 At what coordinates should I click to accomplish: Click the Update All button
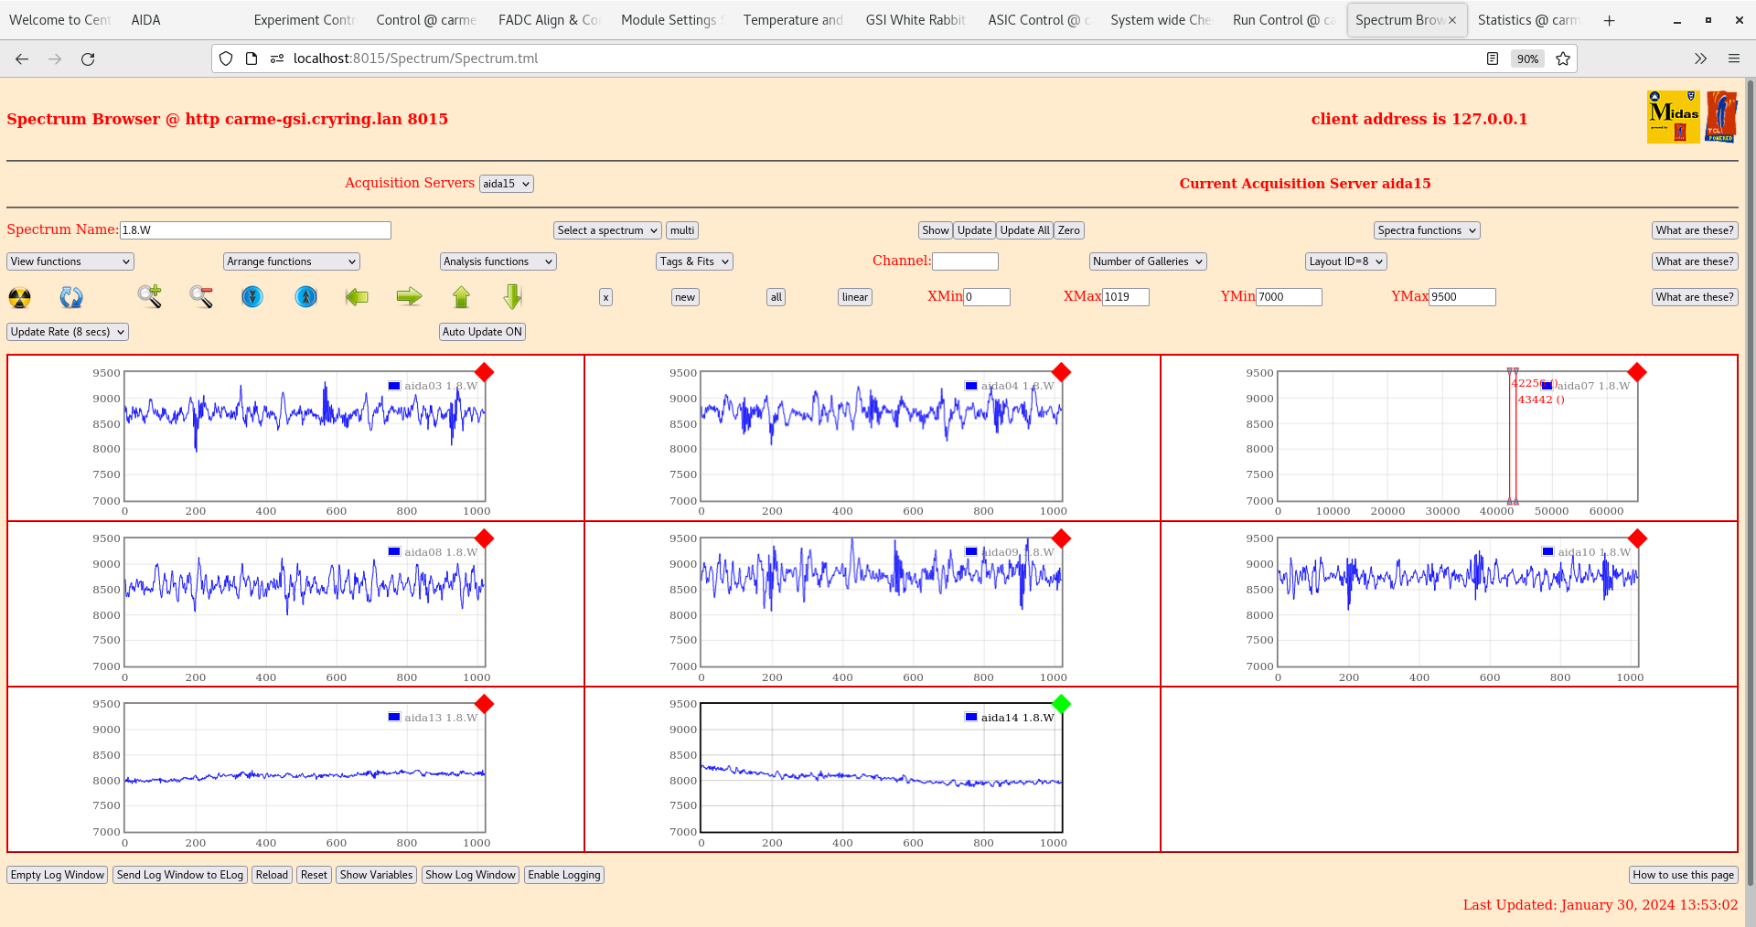[x=1023, y=229]
